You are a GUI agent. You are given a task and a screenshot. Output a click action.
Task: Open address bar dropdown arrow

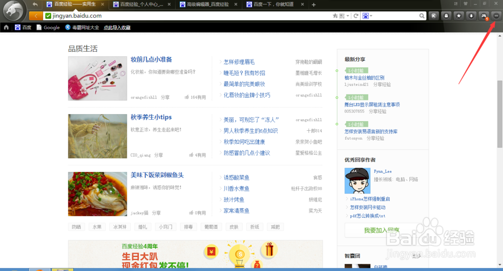348,16
